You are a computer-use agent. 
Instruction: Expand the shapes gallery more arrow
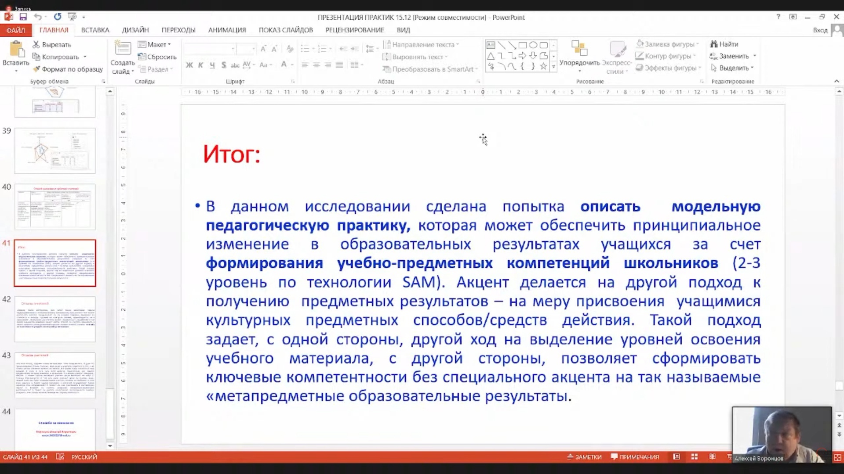tap(553, 67)
